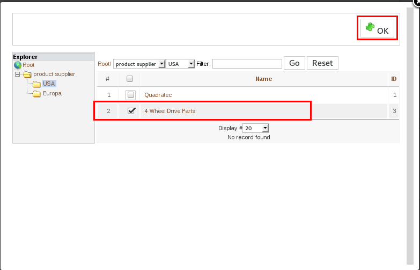Screen dimensions: 420x270
Task: Click the Root/ breadcrumb link
Action: click(104, 64)
